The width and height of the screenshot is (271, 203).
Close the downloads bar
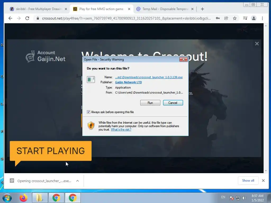[x=263, y=181]
